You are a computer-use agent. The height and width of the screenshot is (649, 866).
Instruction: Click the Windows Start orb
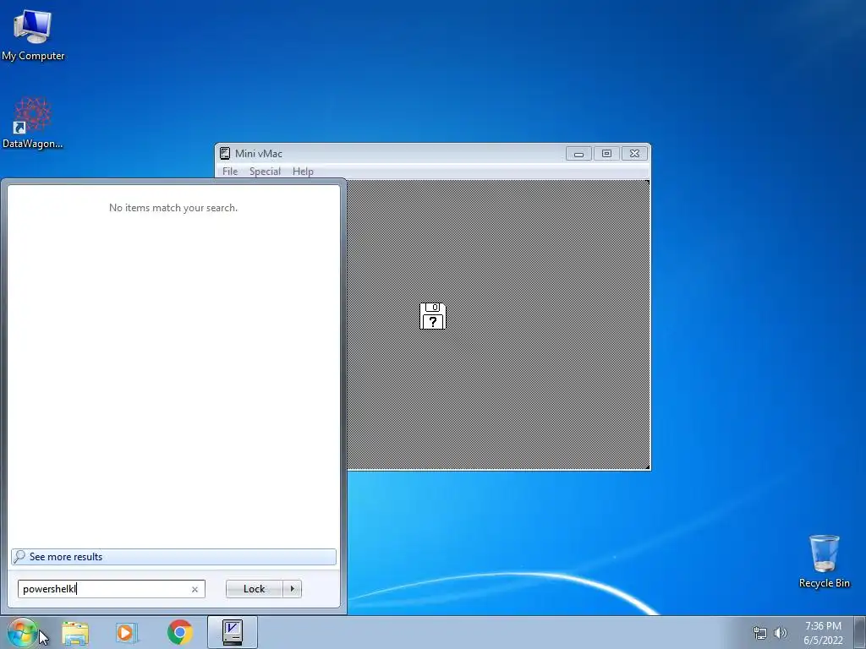pos(21,633)
